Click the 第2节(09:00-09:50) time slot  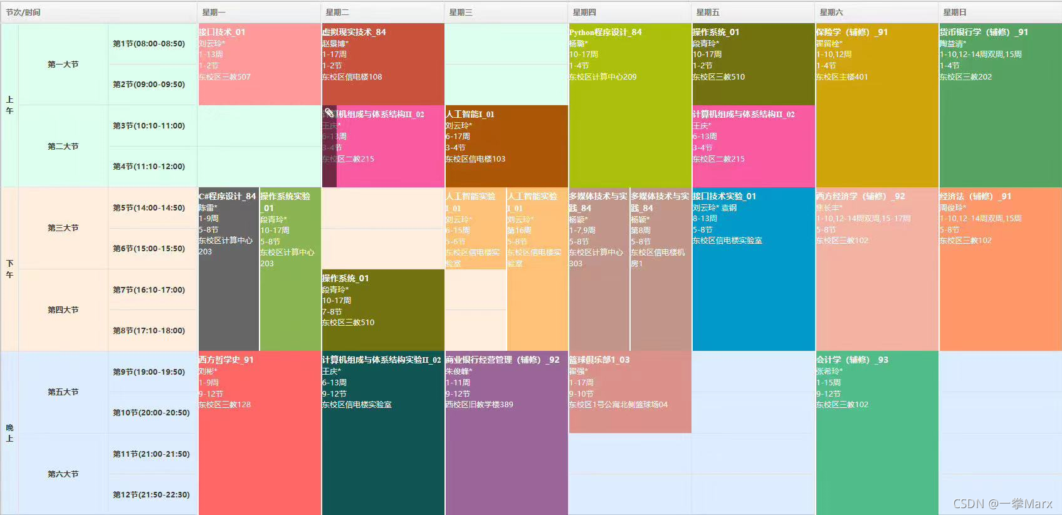[149, 85]
